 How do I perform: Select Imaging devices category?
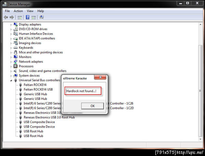(x=30, y=43)
